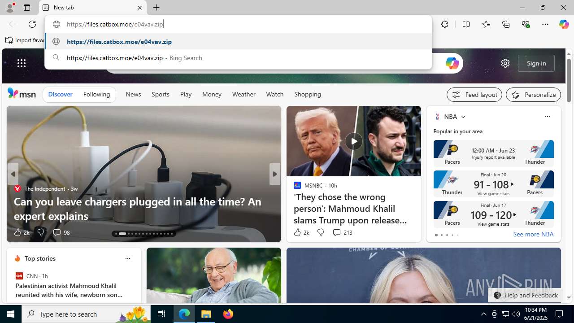Image resolution: width=574 pixels, height=323 pixels.
Task: Open the Watch tab
Action: (274, 94)
